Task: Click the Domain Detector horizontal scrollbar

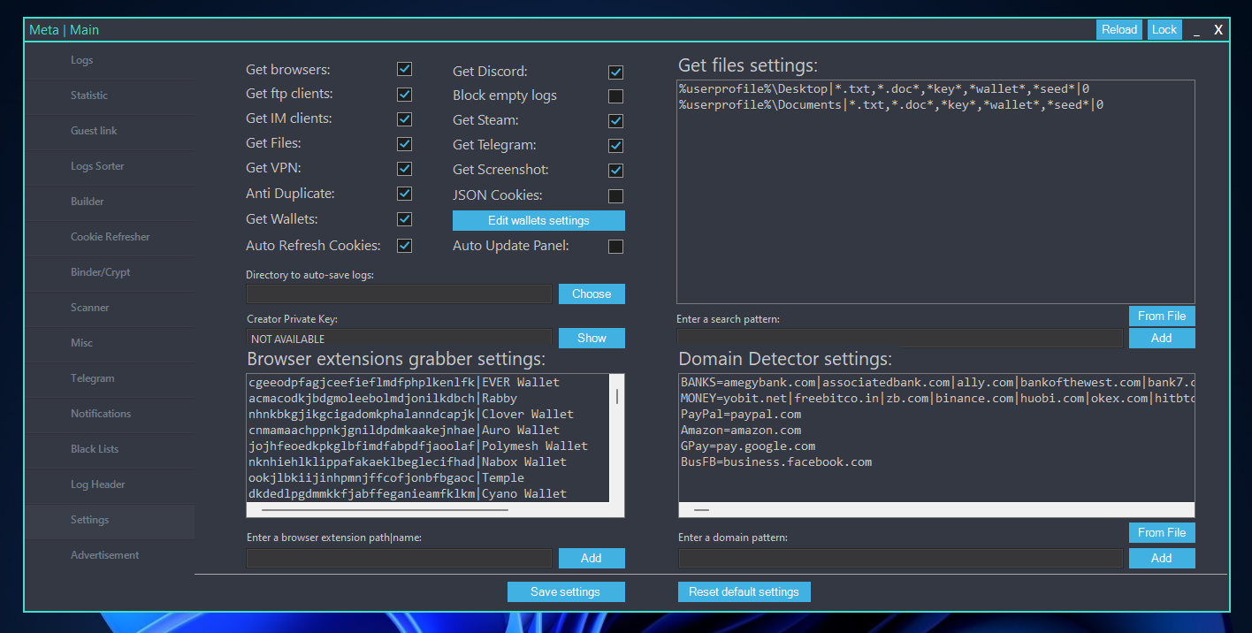Action: coord(701,510)
